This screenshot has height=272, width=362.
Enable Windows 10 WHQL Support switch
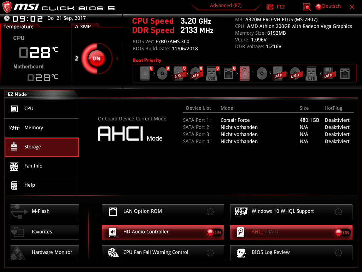click(338, 212)
